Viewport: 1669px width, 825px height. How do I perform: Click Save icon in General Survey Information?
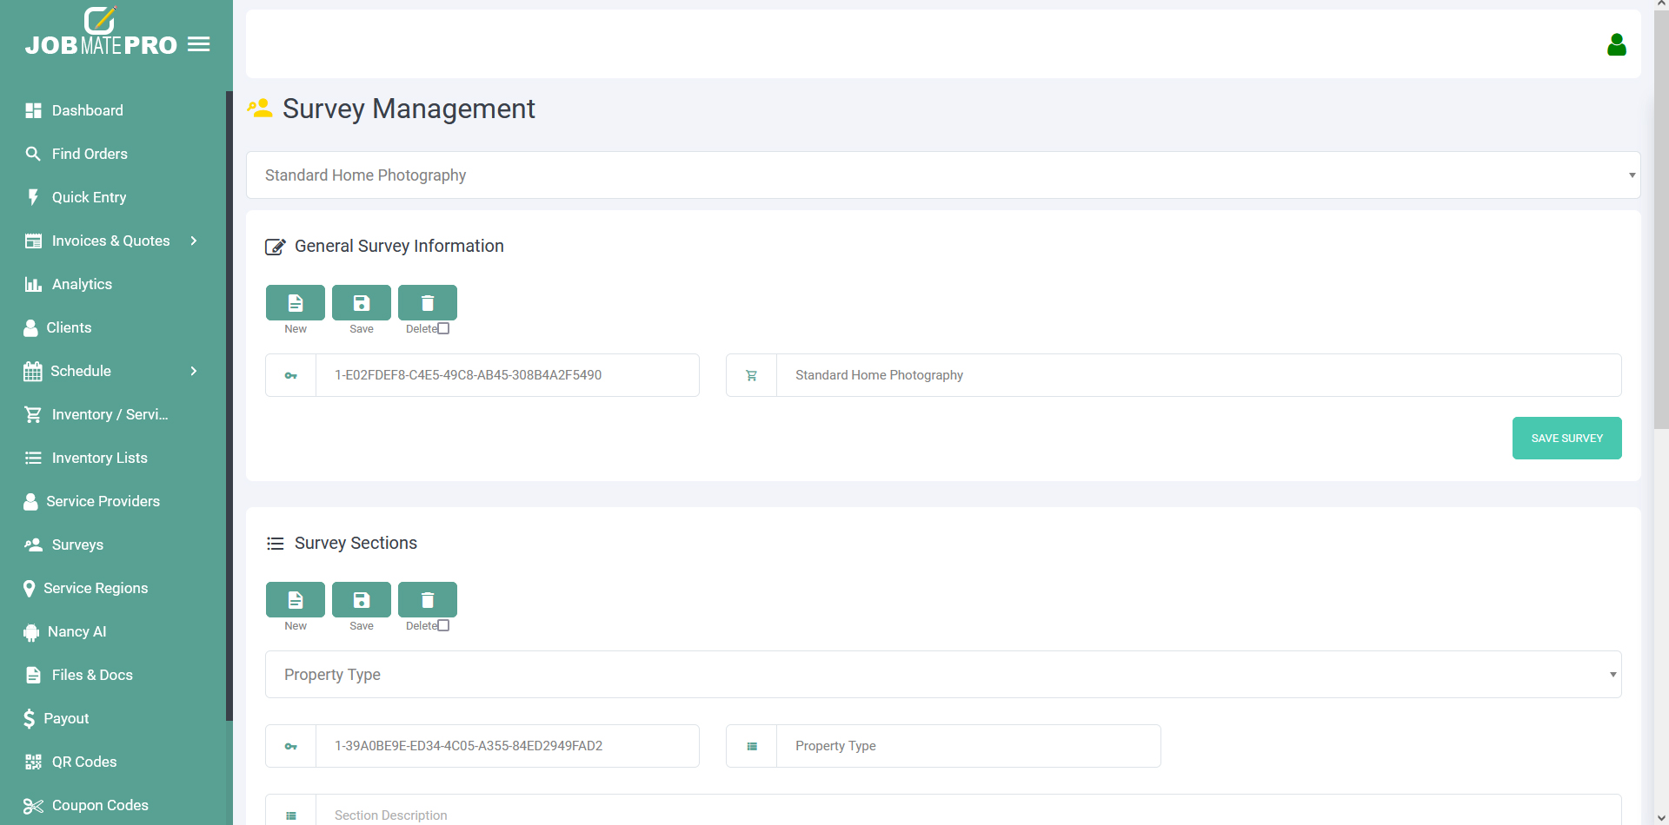tap(362, 303)
